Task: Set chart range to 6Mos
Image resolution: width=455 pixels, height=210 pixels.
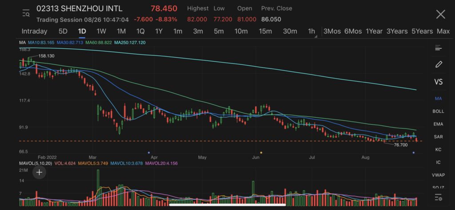Action: [x=353, y=32]
